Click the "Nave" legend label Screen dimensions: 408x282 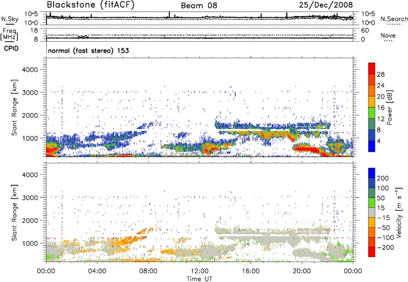pos(388,35)
